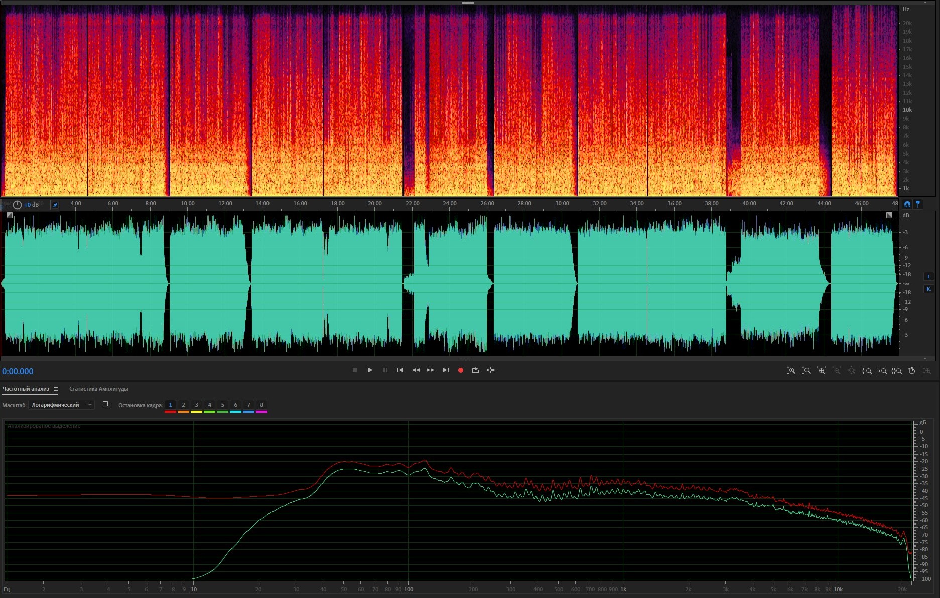The image size is (940, 598).
Task: Open the Частотный анализ panel menu
Action: point(56,389)
